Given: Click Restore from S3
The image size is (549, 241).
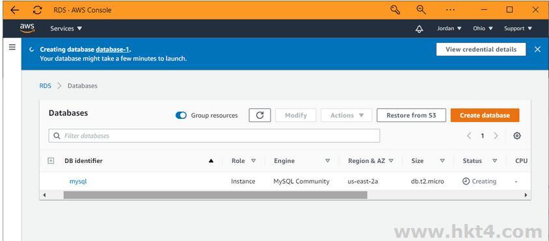Looking at the screenshot, I should [411, 116].
